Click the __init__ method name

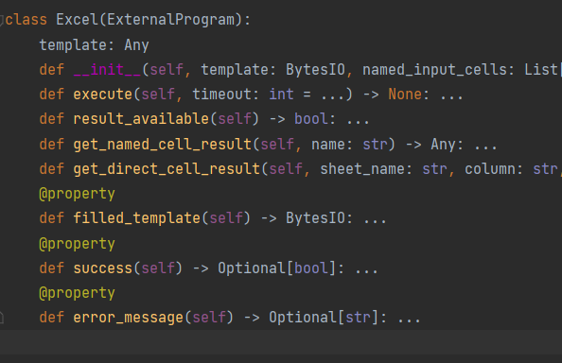(107, 69)
